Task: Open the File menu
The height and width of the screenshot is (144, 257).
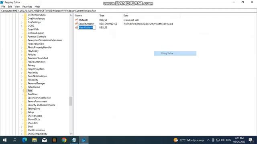Action: tap(3, 6)
